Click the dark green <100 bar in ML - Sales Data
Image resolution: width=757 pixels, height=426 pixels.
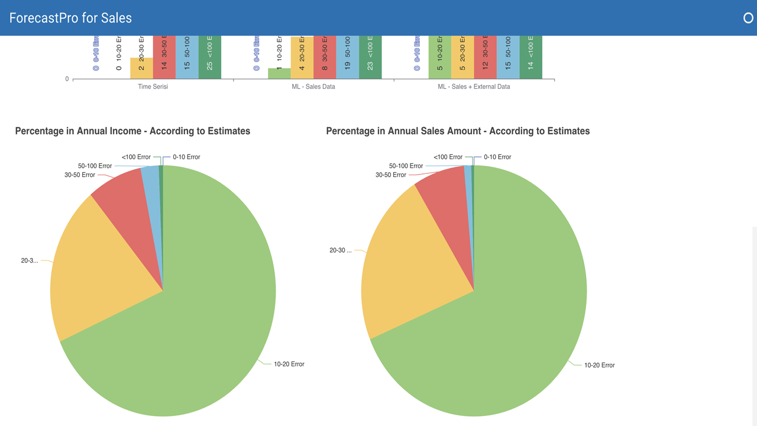coord(370,57)
